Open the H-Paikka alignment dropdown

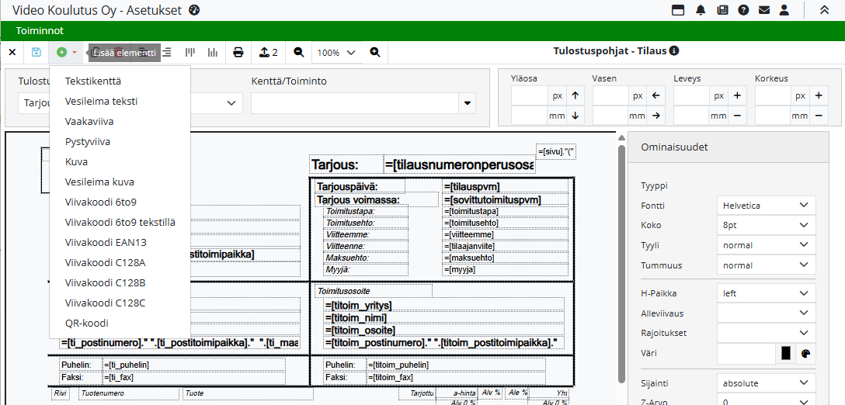click(766, 294)
